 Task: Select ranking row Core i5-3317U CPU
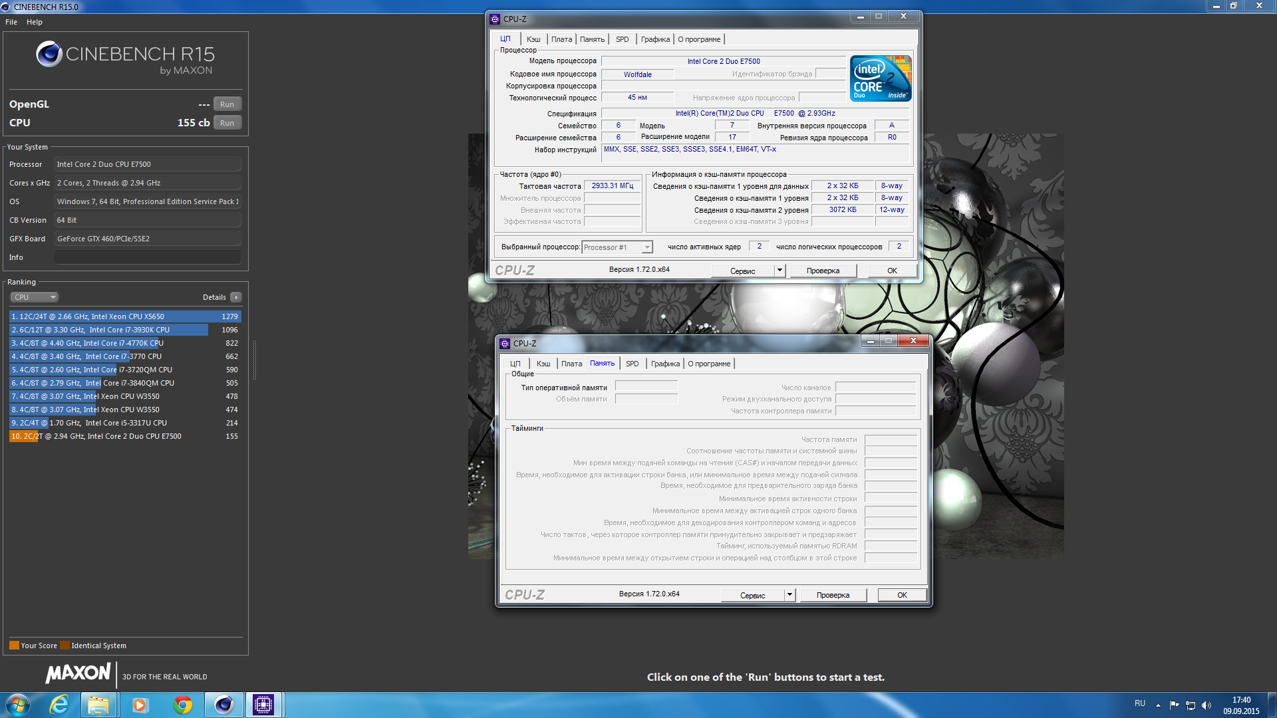125,423
